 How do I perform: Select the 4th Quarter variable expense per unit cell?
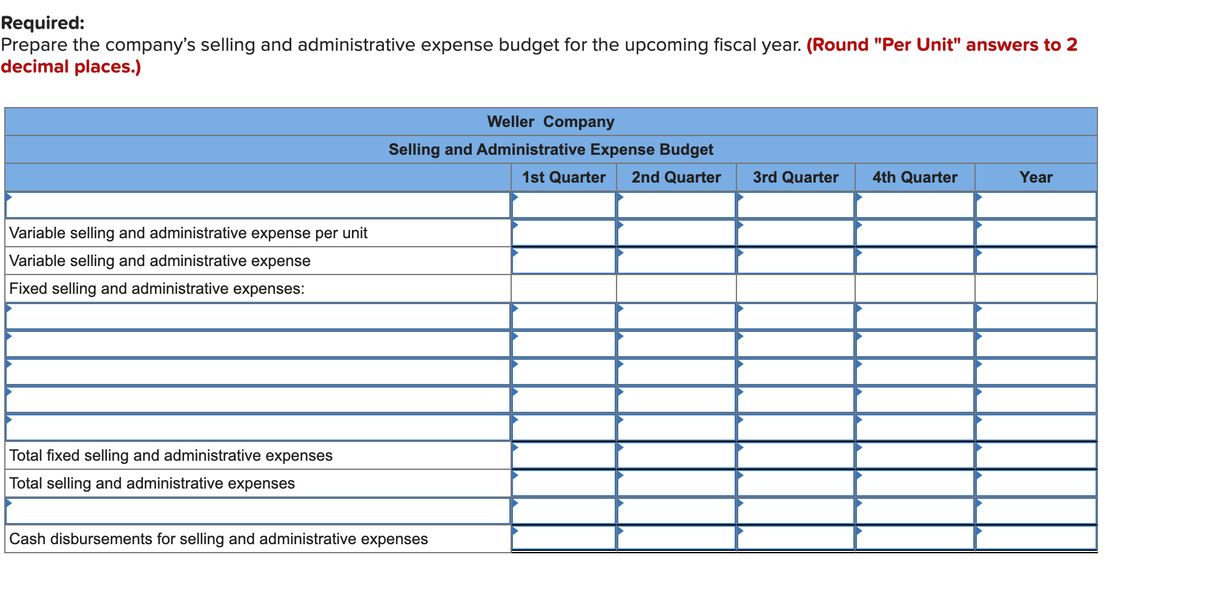point(915,233)
